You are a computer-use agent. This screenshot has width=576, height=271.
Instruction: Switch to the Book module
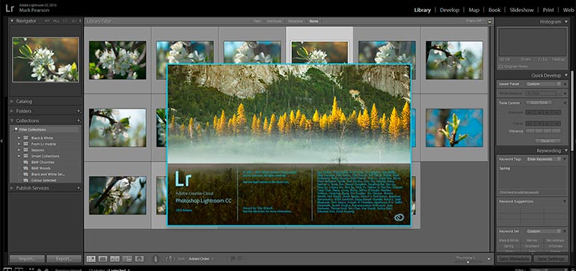(494, 10)
